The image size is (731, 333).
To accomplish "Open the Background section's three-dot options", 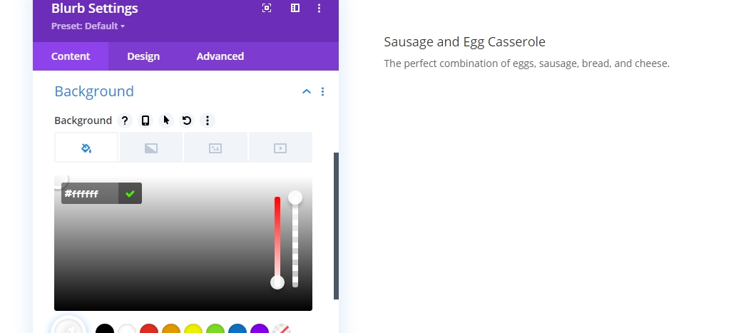I will pyautogui.click(x=322, y=91).
